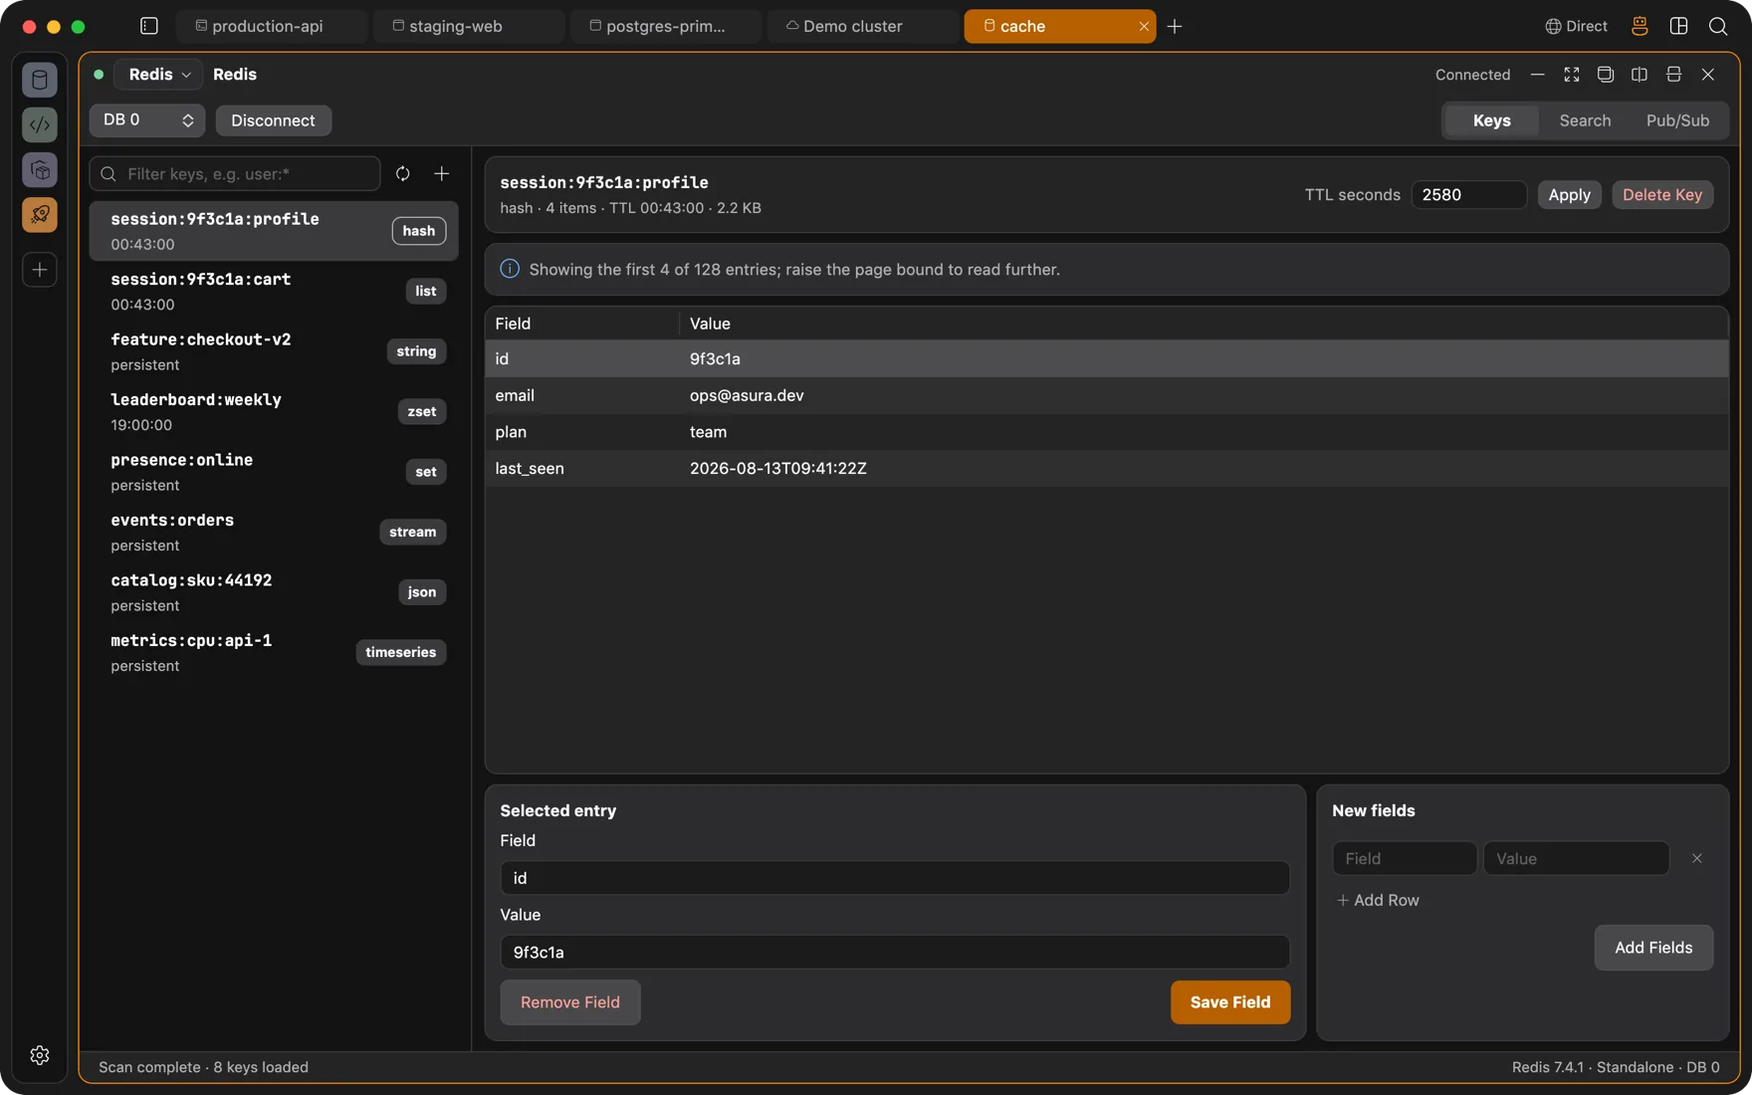
Task: Save the selected field
Action: coord(1230,1002)
